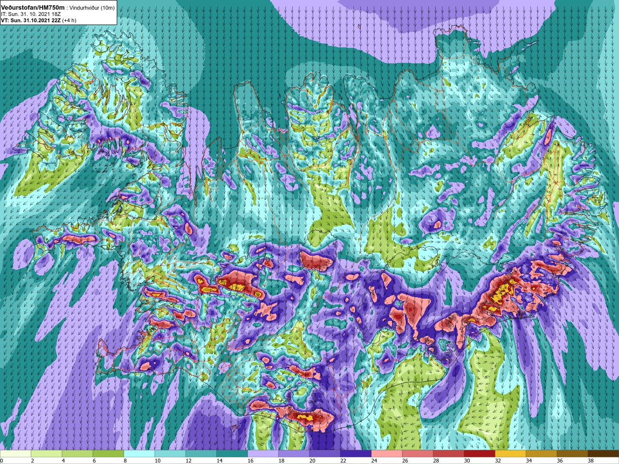Click the light green 2–4 legend swatch
The height and width of the screenshot is (464, 619).
(x=46, y=454)
